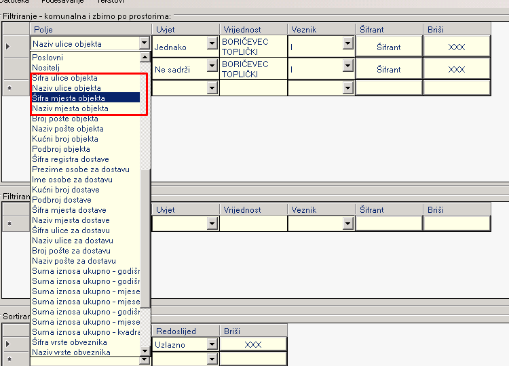
Task: Delete the "Jednako" filter row with XXX
Action: pyautogui.click(x=457, y=47)
